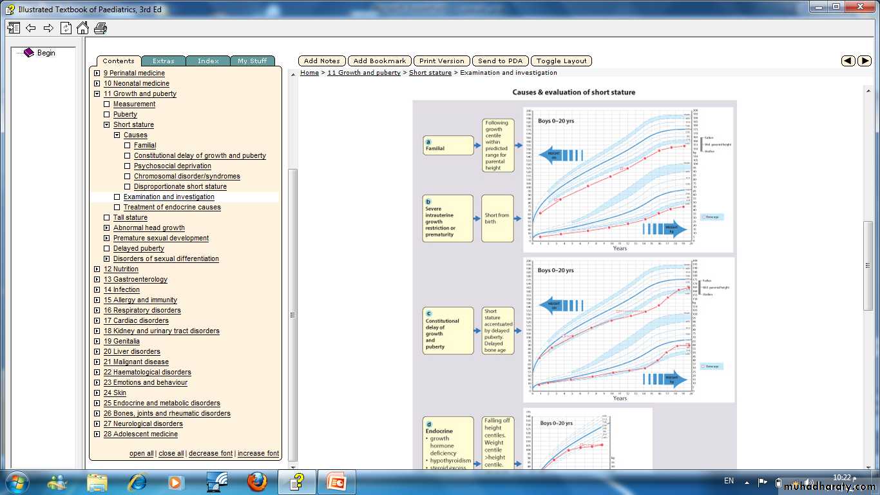Go to next page with black right arrow
Viewport: 880px width, 495px height.
point(865,61)
